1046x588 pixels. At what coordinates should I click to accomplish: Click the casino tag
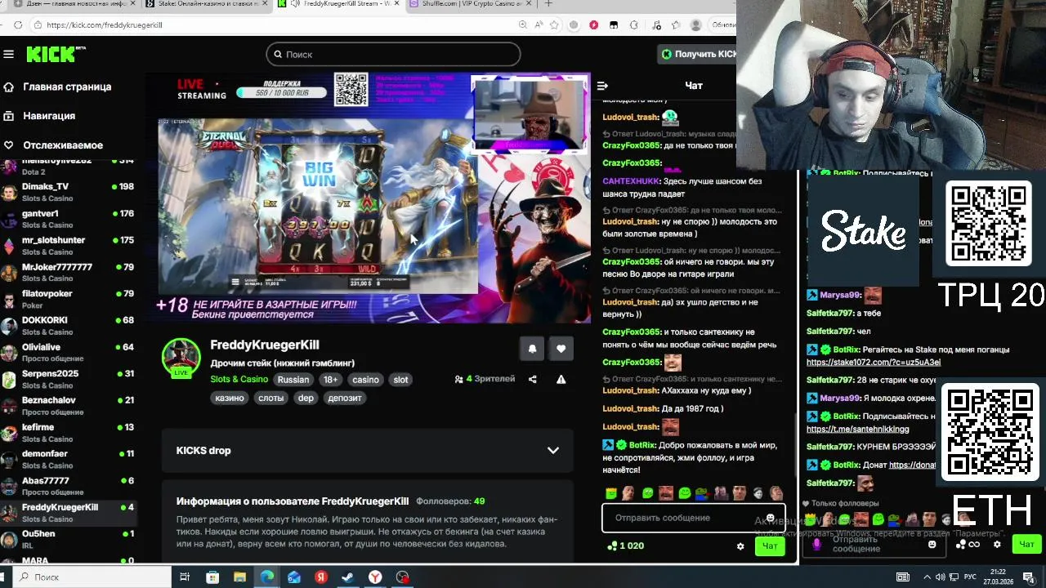click(365, 379)
